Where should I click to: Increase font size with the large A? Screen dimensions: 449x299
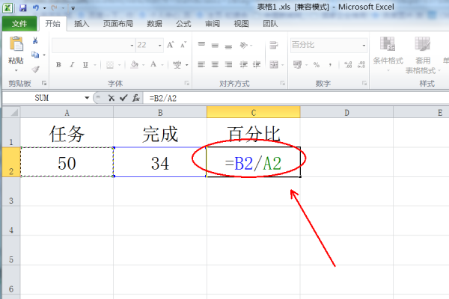[x=171, y=45]
